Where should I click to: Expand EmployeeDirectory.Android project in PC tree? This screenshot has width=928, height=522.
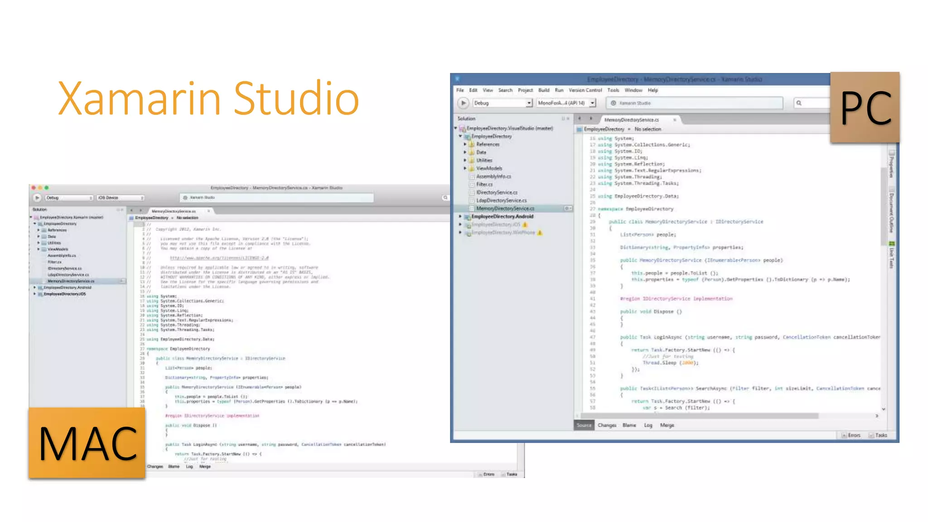pos(460,217)
